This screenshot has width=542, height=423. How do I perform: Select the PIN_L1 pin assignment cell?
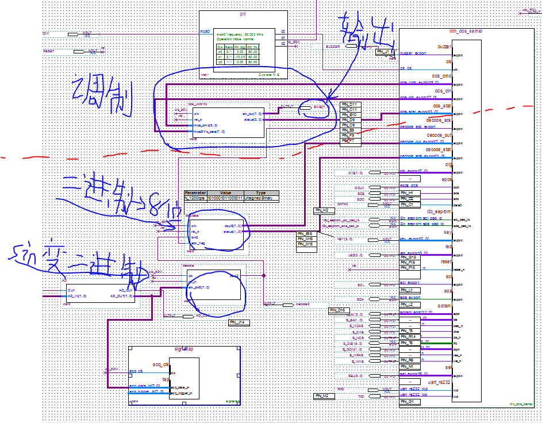pyautogui.click(x=410, y=290)
